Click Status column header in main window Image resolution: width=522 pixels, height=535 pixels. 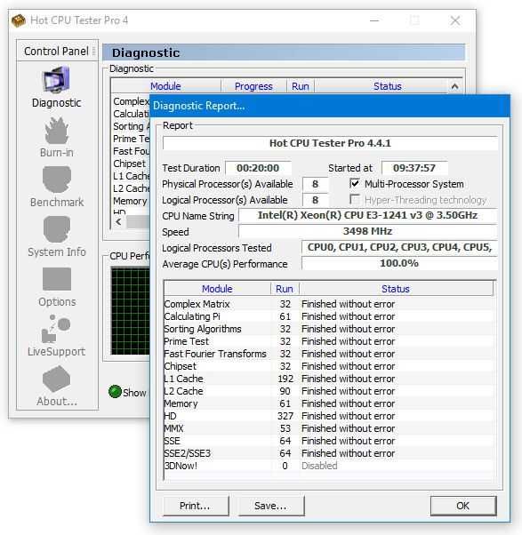point(387,86)
